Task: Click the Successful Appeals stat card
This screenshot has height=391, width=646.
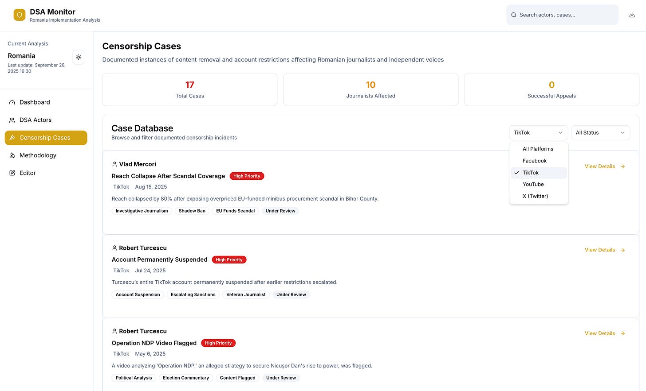Action: [x=551, y=89]
